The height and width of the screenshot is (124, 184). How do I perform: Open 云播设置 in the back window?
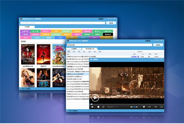(101, 19)
